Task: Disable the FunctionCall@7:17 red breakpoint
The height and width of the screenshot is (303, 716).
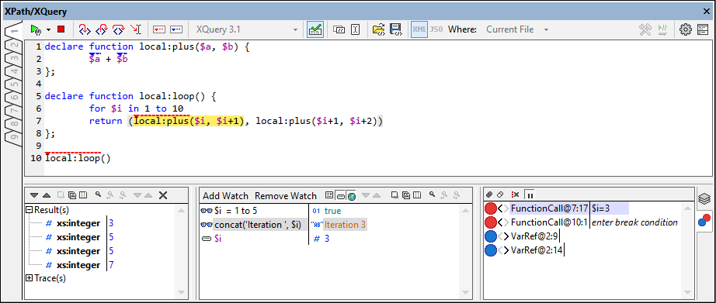Action: 491,208
